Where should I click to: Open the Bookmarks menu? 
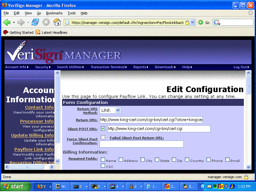[54, 13]
